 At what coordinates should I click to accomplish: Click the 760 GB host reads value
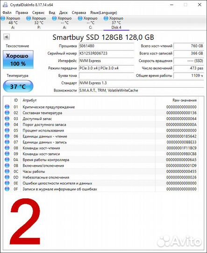[x=189, y=46]
